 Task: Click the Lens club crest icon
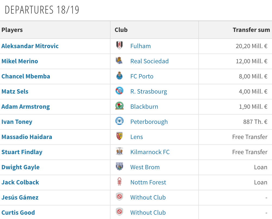point(119,136)
